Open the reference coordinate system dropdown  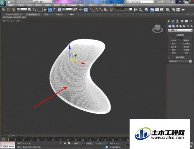coord(68,9)
